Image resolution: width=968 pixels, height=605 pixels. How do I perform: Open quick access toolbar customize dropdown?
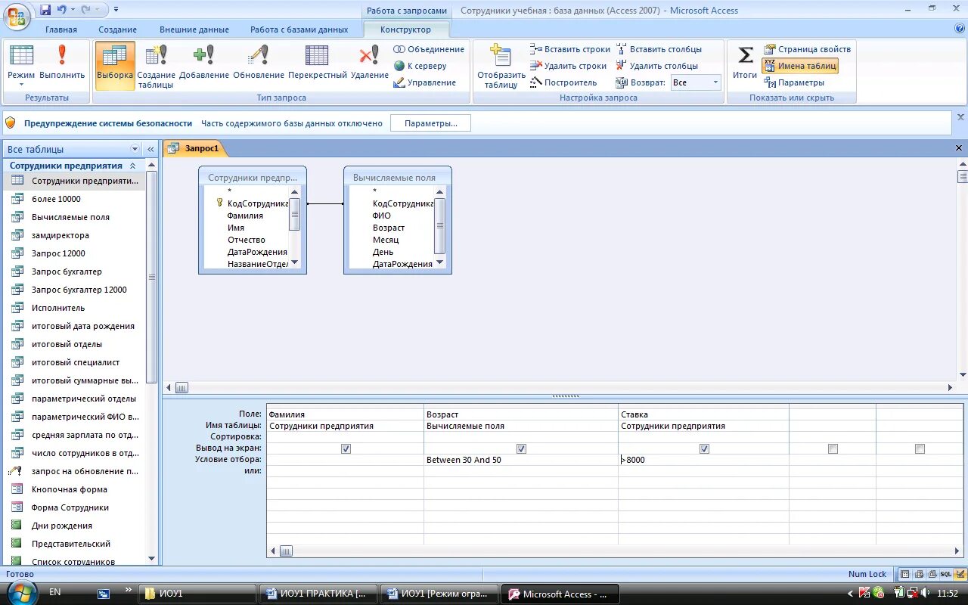coord(116,11)
